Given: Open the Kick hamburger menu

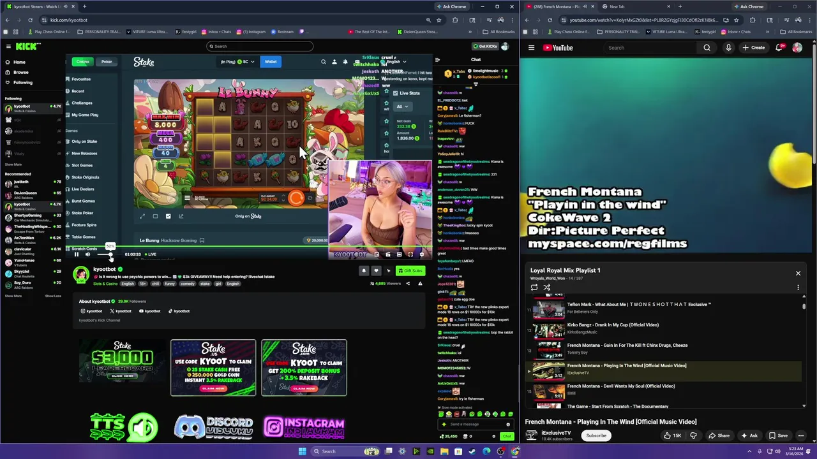Looking at the screenshot, I should [x=8, y=46].
